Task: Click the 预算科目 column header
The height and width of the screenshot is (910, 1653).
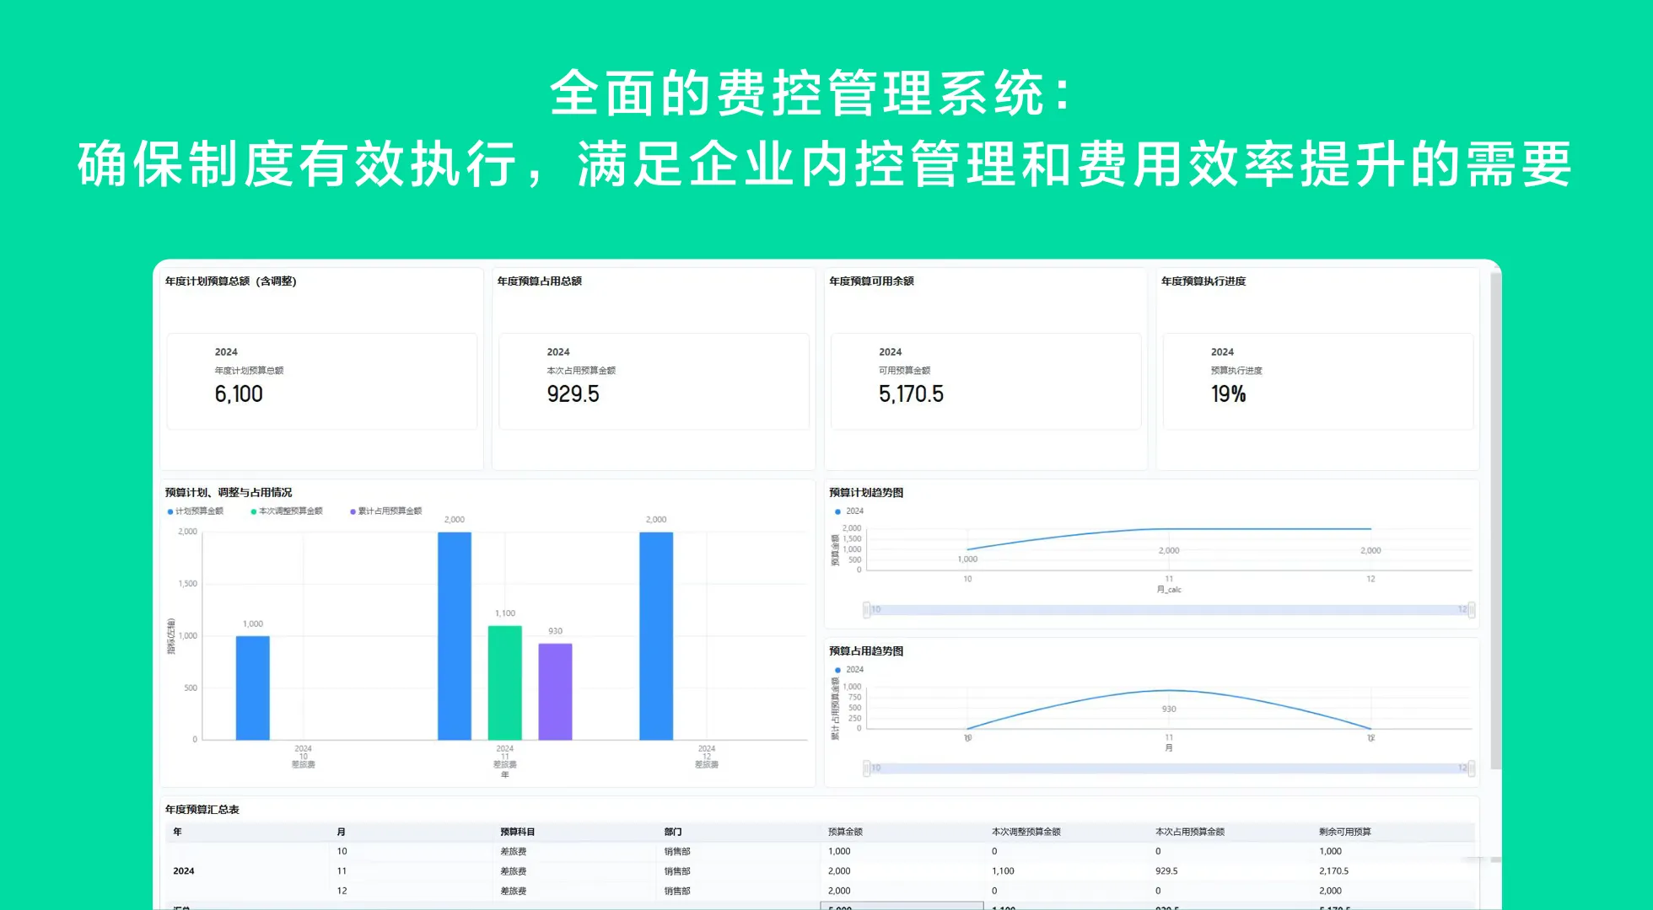Action: (x=517, y=832)
